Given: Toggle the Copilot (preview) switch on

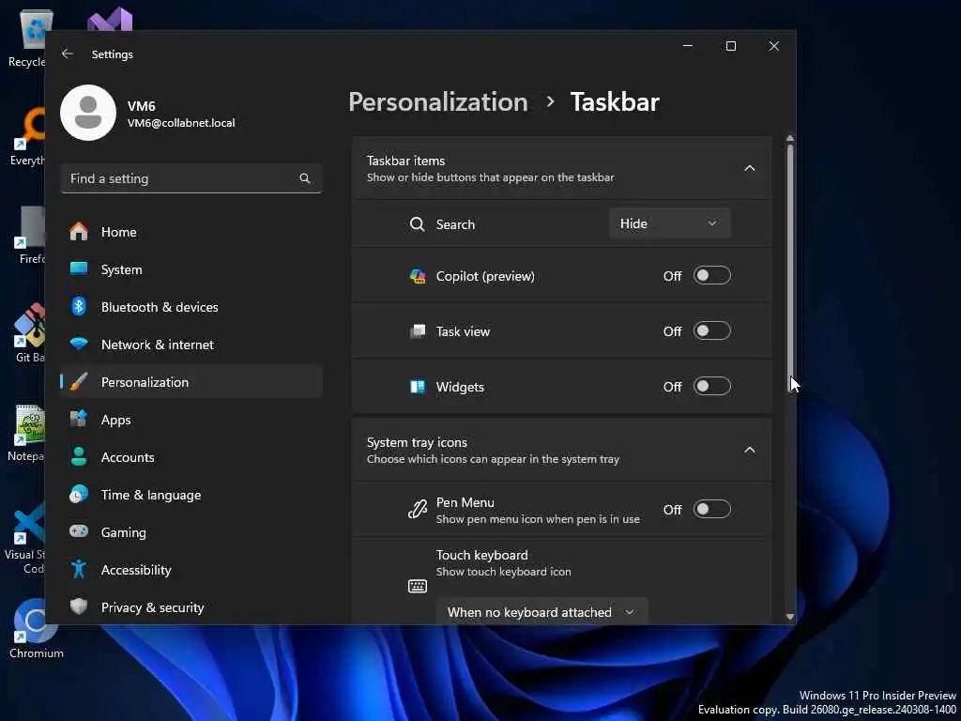Looking at the screenshot, I should 711,276.
